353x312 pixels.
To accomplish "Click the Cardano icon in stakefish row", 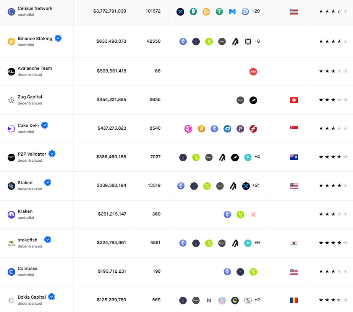I will [x=248, y=243].
